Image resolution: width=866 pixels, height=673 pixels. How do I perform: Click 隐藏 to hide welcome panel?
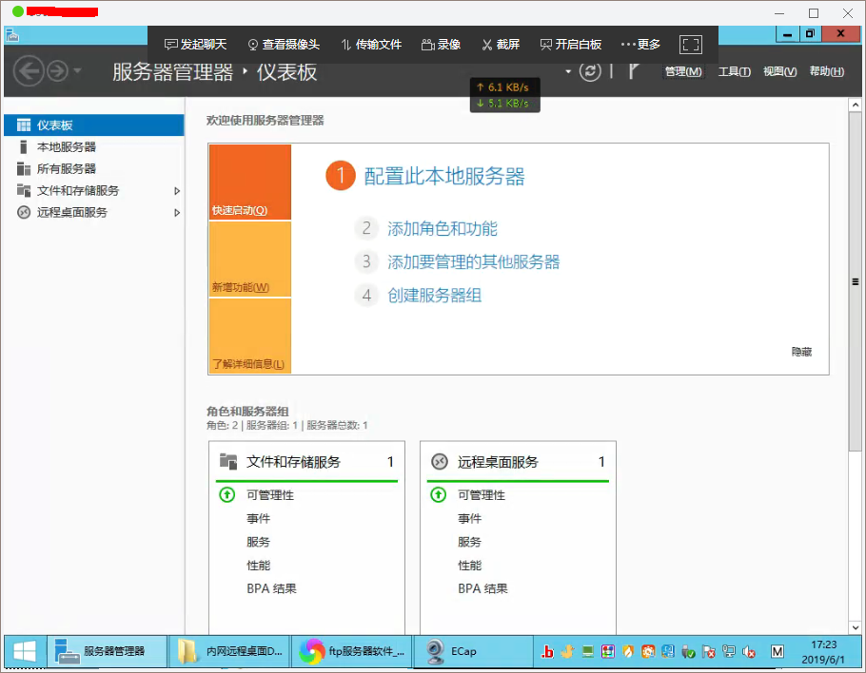tap(801, 352)
